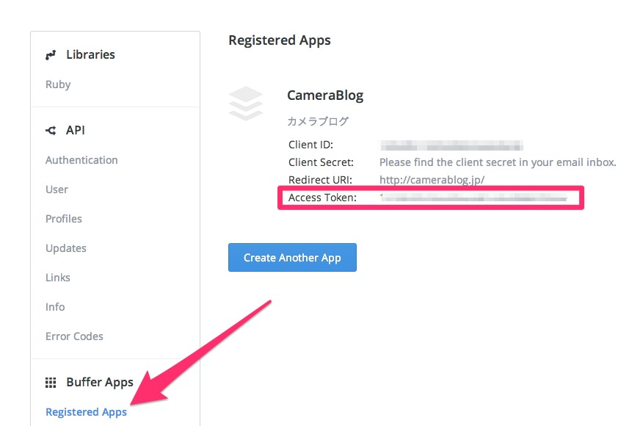Viewport: 643px width, 426px height.
Task: Go to the User API page
Action: (57, 189)
